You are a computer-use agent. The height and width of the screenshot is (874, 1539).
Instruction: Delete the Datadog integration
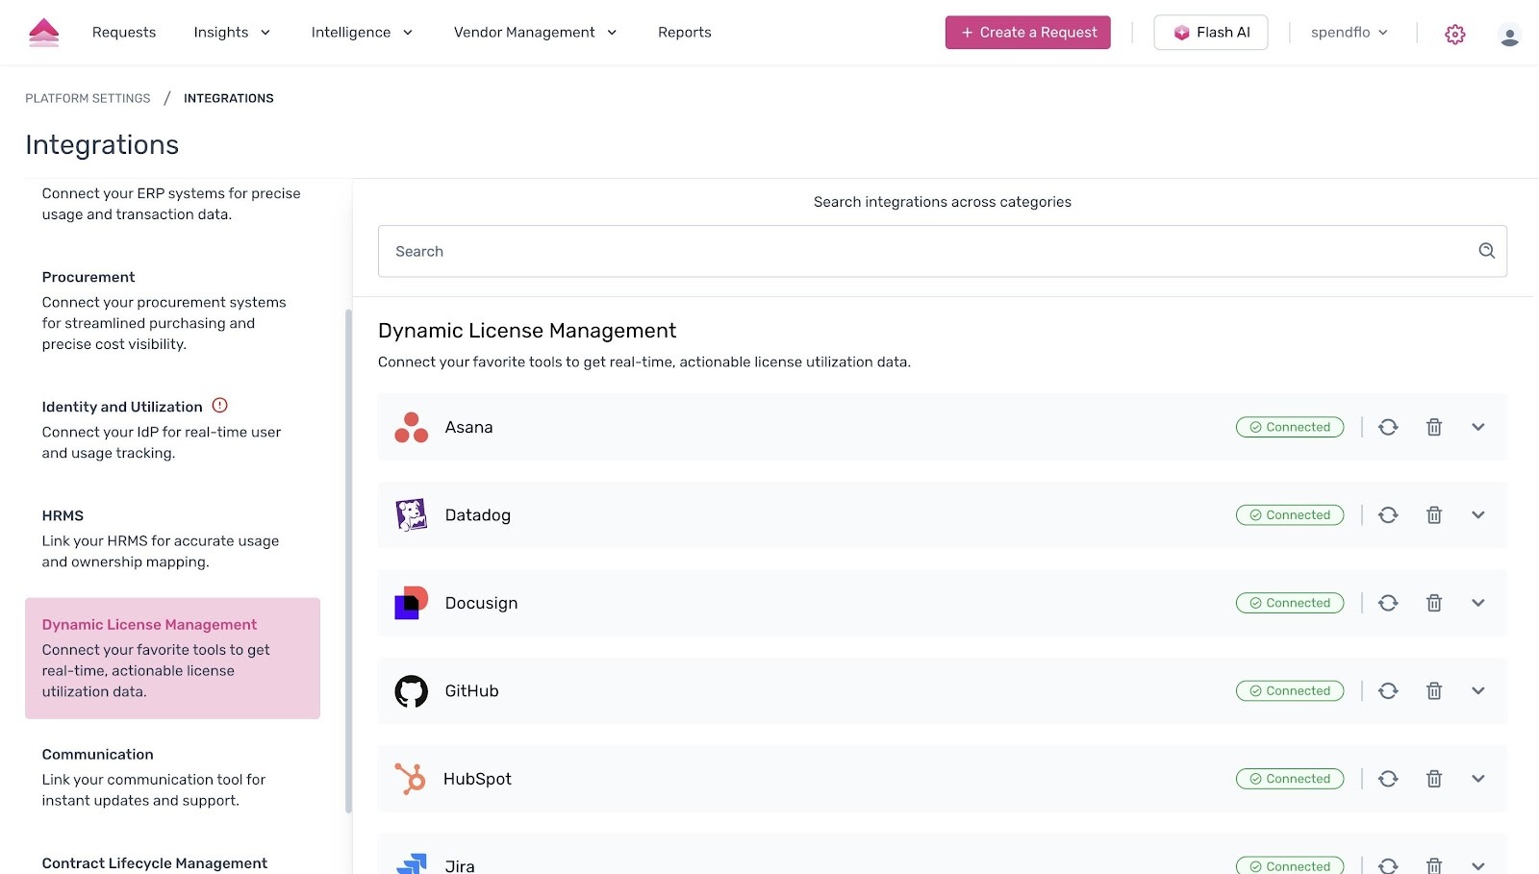(x=1433, y=515)
